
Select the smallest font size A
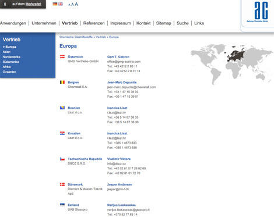69,5
